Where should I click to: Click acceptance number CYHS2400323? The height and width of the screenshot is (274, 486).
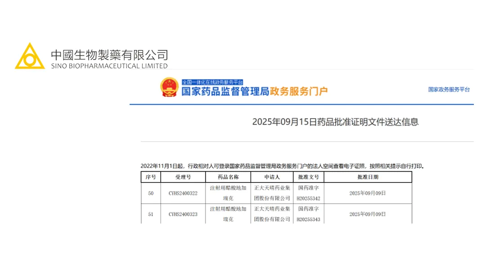click(x=183, y=215)
